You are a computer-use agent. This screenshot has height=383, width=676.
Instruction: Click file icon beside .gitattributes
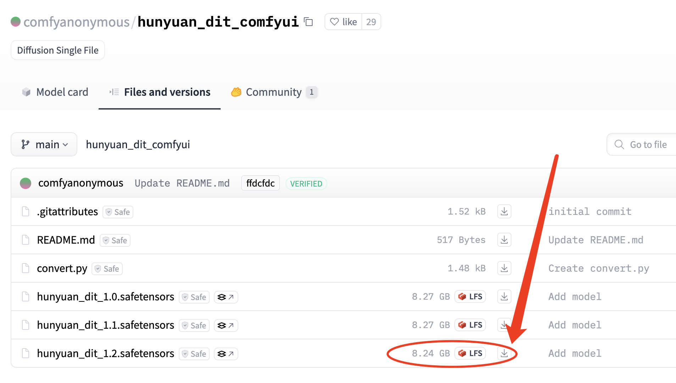tap(26, 212)
